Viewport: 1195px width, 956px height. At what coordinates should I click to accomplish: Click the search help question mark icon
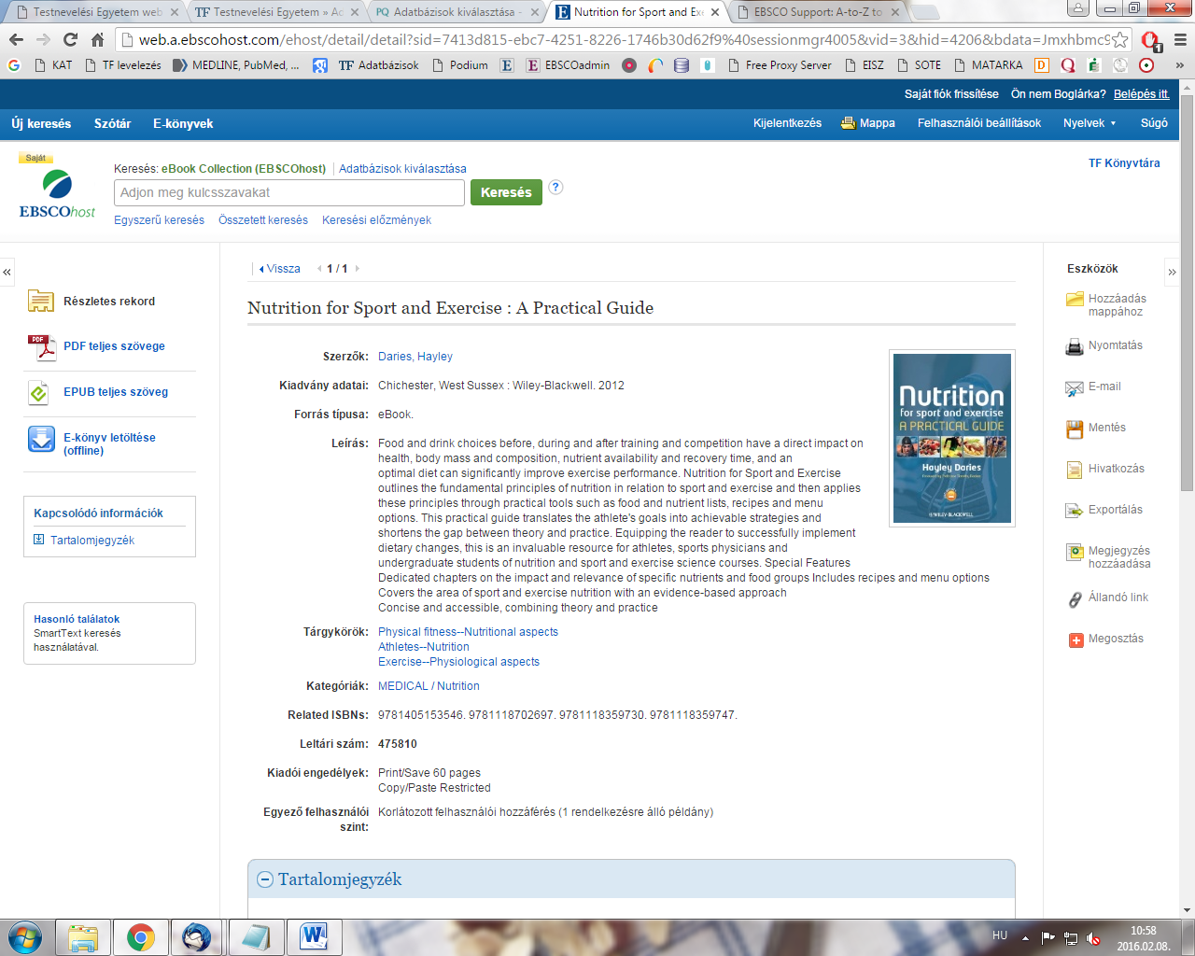pos(555,187)
